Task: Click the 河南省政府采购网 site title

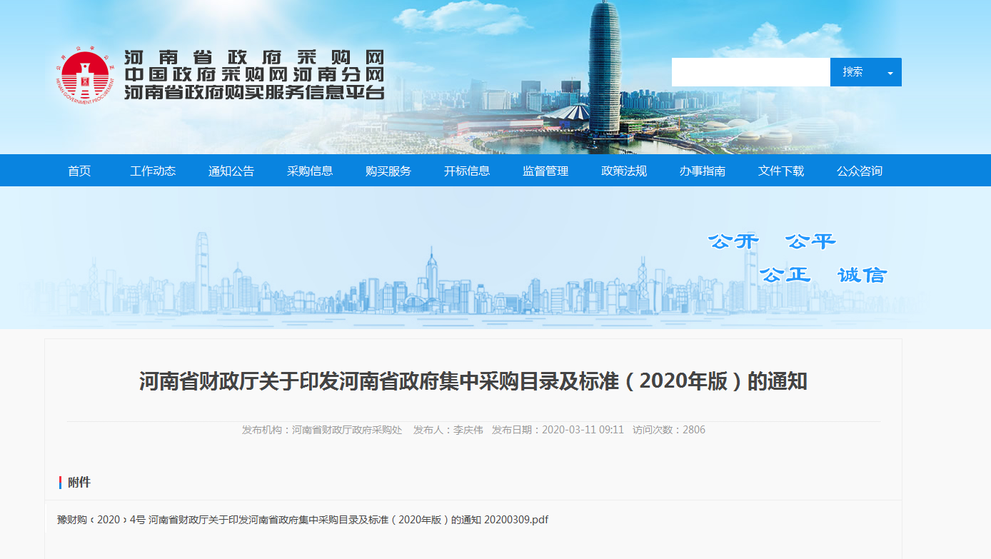Action: 254,58
